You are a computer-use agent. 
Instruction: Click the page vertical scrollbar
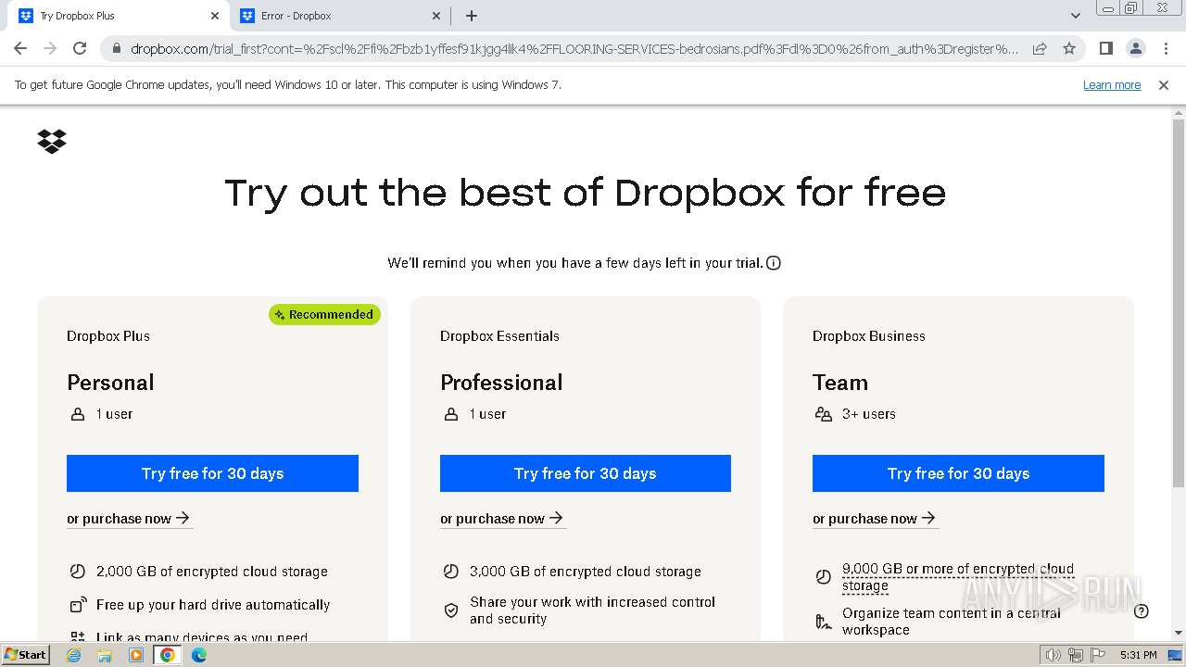click(x=1179, y=303)
